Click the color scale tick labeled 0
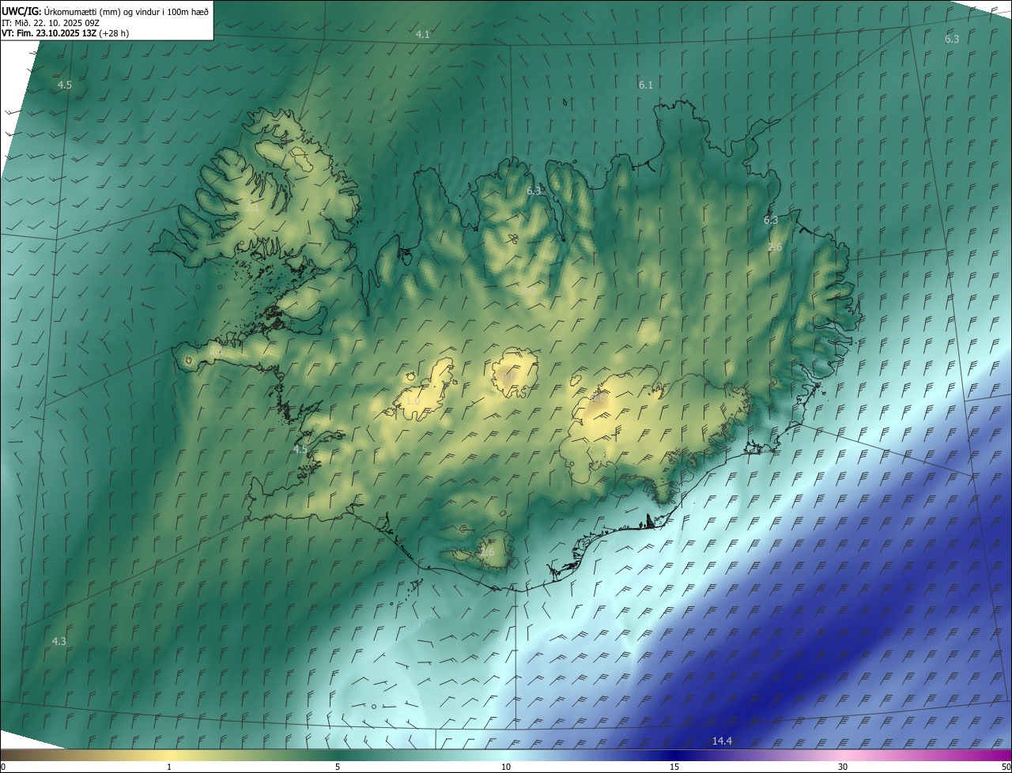Screen dimensions: 1012x773 click(3, 767)
